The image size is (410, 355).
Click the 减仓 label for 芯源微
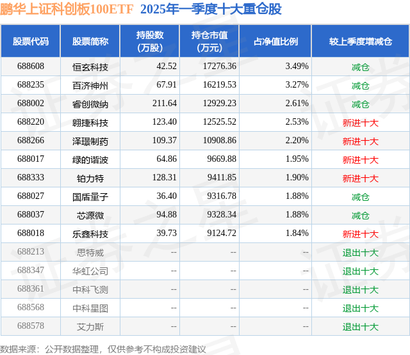click(360, 216)
